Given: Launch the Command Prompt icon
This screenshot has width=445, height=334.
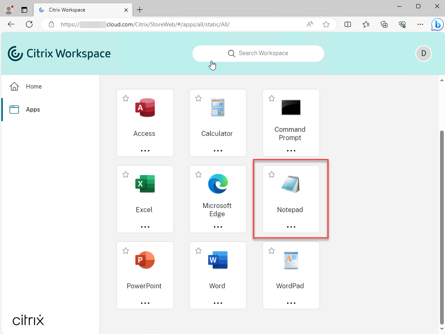Looking at the screenshot, I should coord(291,107).
